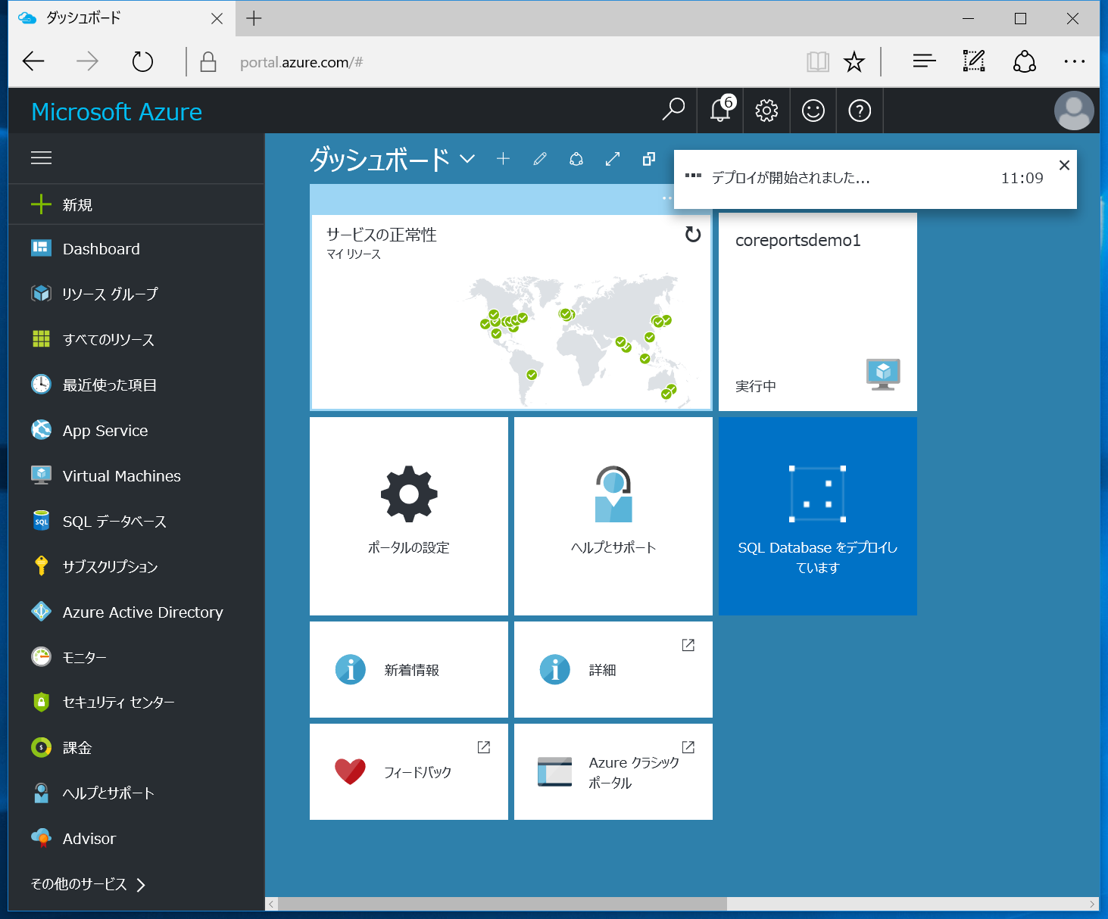Open the ポータルの設定 gear tile

click(409, 516)
